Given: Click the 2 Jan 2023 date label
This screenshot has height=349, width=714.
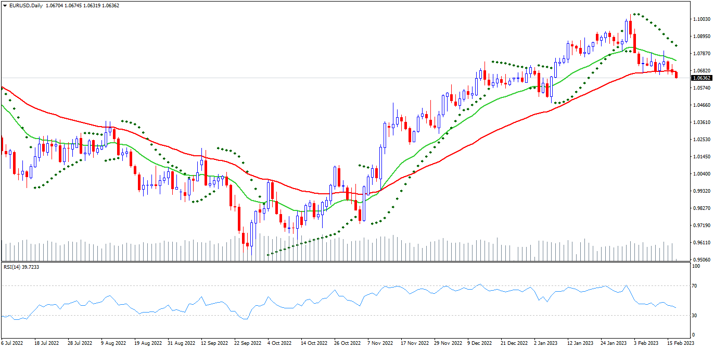Looking at the screenshot, I should tap(547, 344).
